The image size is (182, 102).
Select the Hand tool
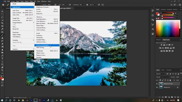tap(2, 67)
